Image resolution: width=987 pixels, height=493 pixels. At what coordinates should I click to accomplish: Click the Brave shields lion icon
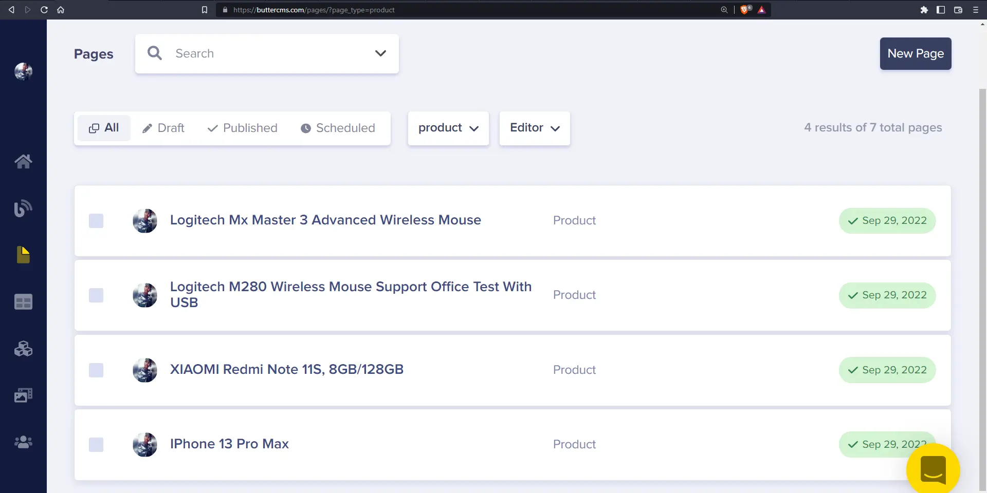pyautogui.click(x=745, y=10)
